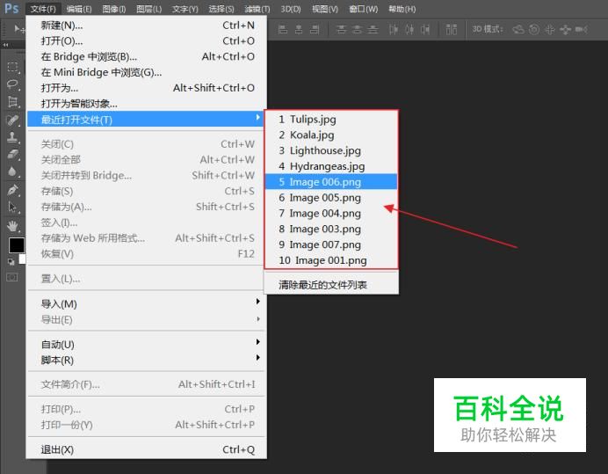This screenshot has height=474, width=608.
Task: Select the Clone Stamp tool
Action: 12,137
